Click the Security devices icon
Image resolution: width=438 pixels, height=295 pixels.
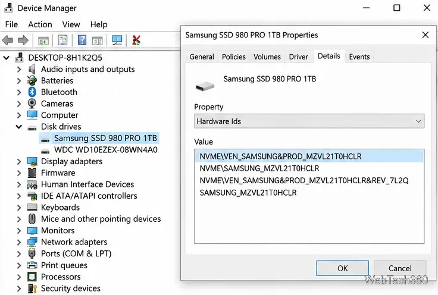click(x=32, y=288)
